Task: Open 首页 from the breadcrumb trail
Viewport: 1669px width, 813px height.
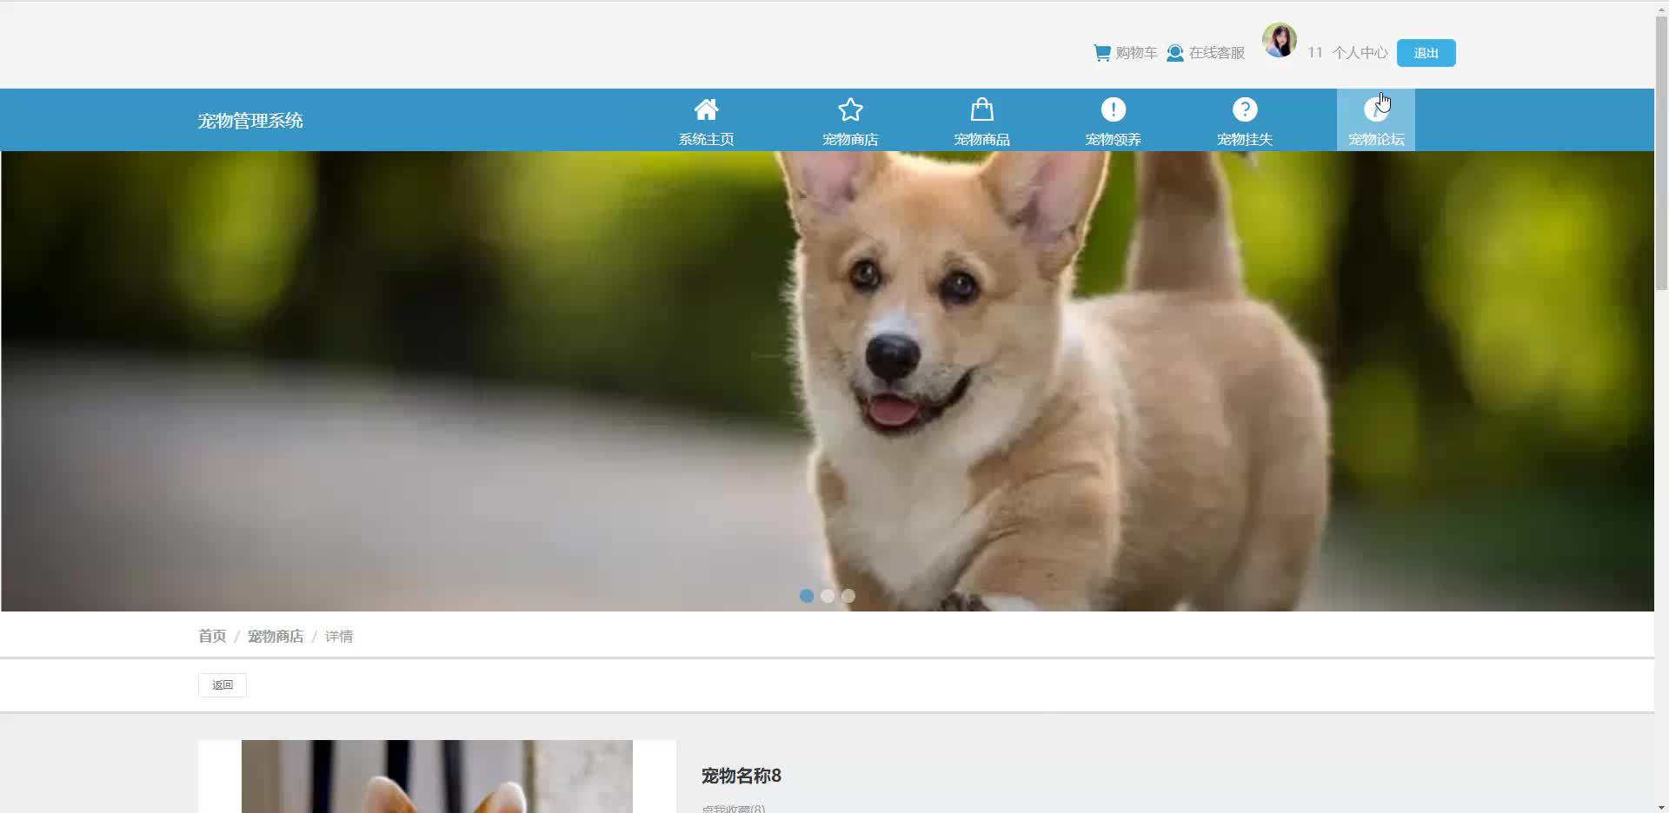Action: (211, 636)
